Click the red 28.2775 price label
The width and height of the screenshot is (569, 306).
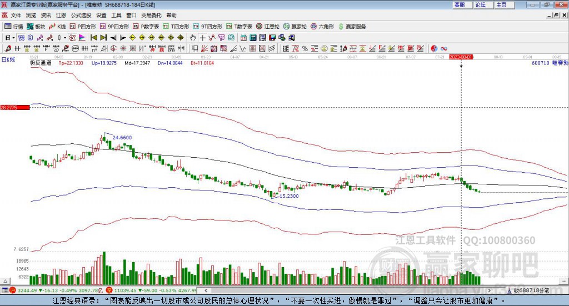click(15, 107)
